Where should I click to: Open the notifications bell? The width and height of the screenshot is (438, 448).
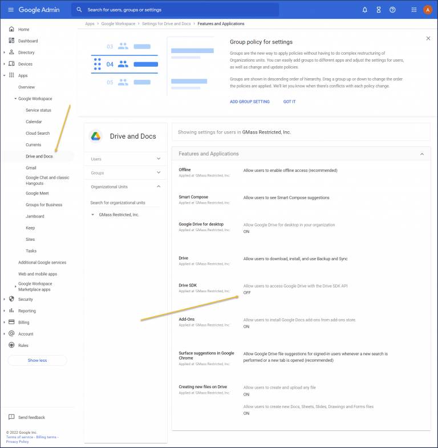[x=364, y=10]
